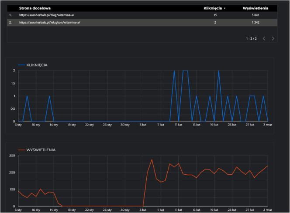The height and width of the screenshot is (213, 290).
Task: Toggle the WYŚWIETLENIA legend label
Action: 41,150
